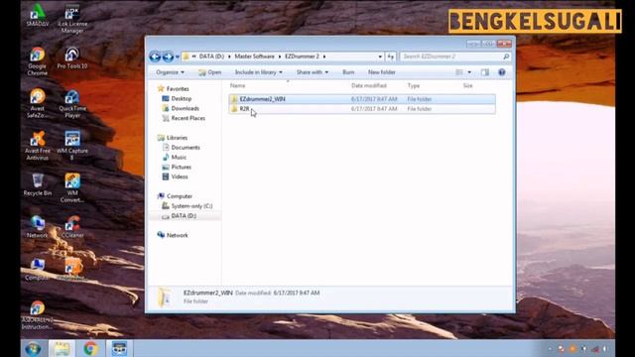This screenshot has height=357, width=635.
Task: Open Chrome from the taskbar
Action: [90, 348]
